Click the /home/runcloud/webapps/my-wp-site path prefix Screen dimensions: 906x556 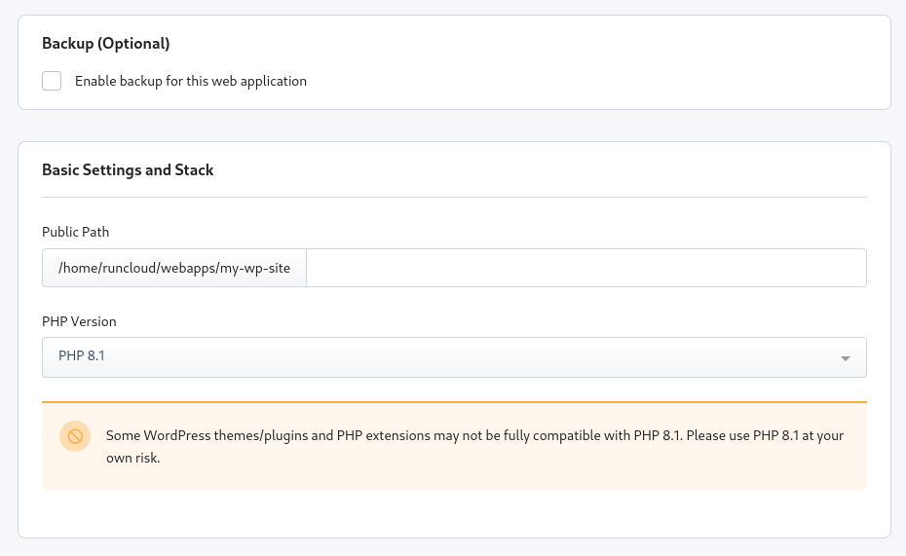pos(174,268)
